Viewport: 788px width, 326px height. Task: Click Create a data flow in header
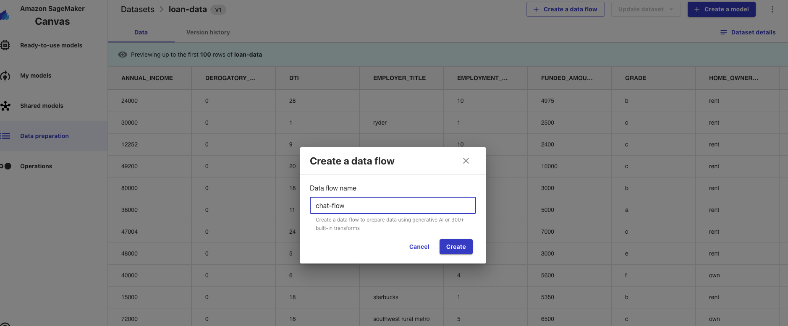565,9
